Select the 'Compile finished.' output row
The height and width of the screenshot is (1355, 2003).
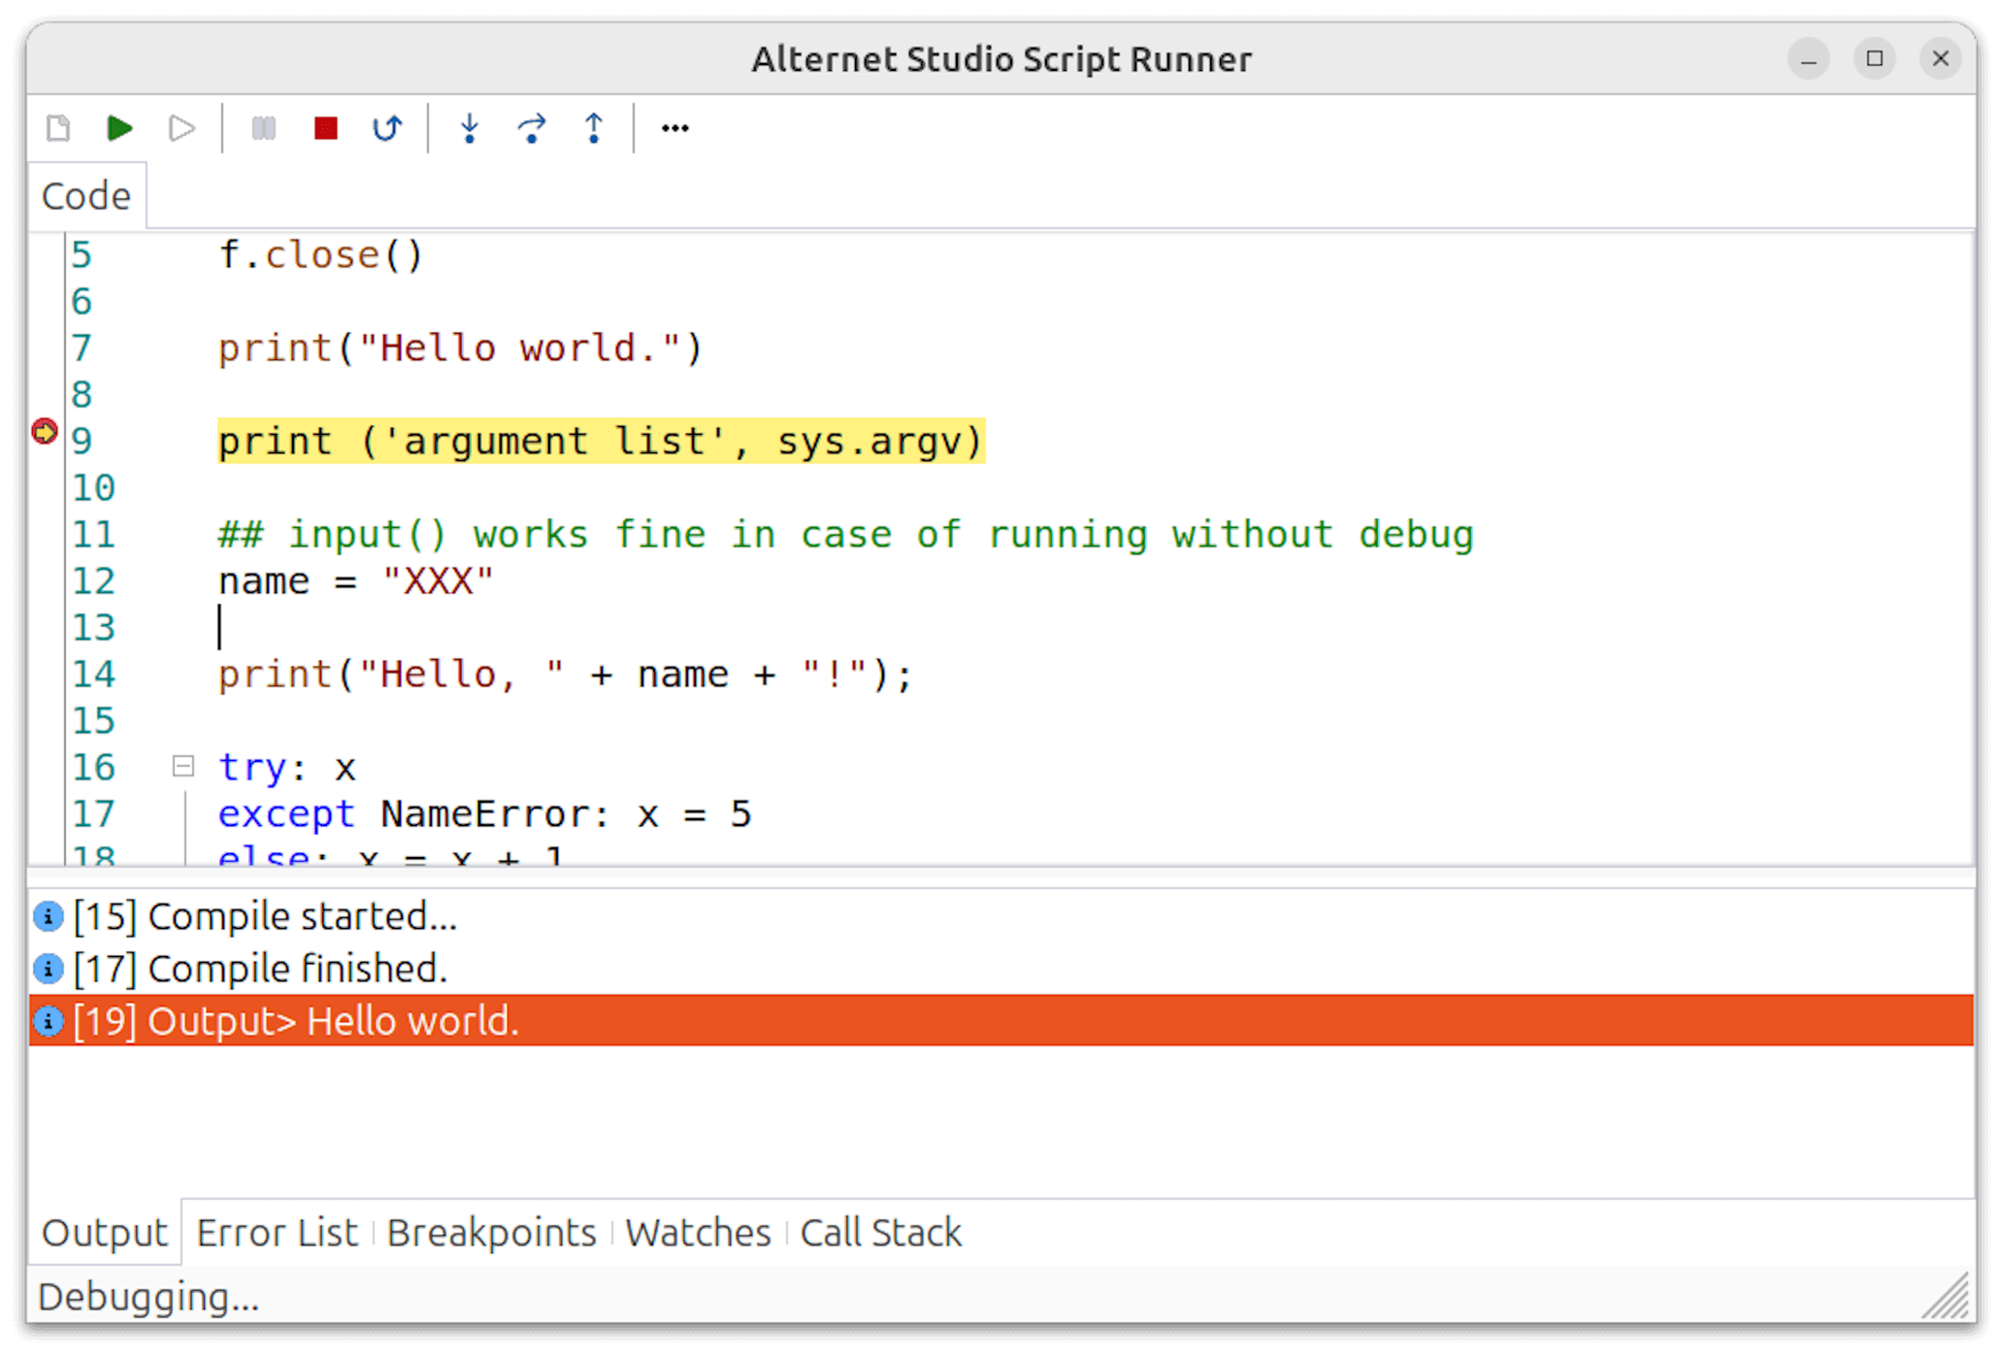pos(1001,969)
